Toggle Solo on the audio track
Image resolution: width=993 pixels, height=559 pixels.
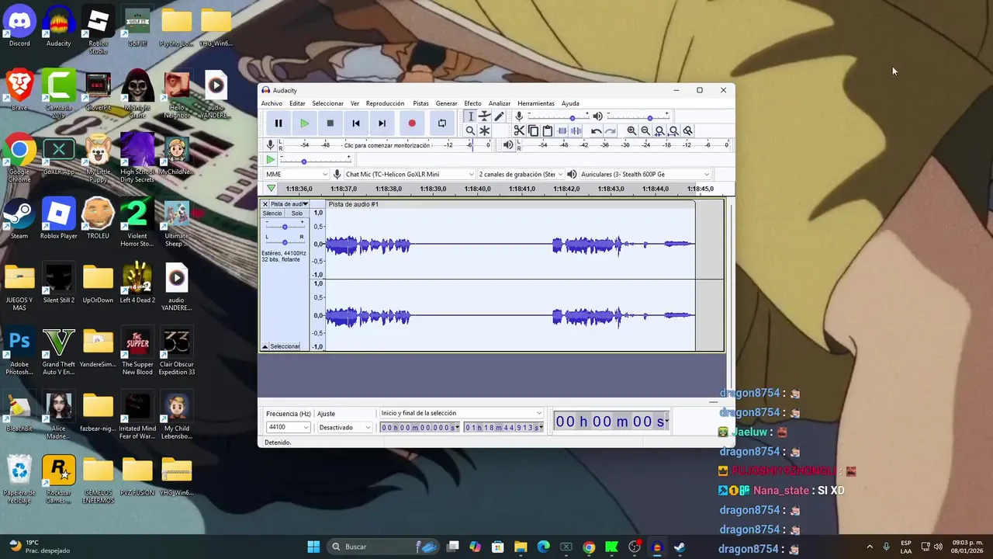click(x=297, y=214)
